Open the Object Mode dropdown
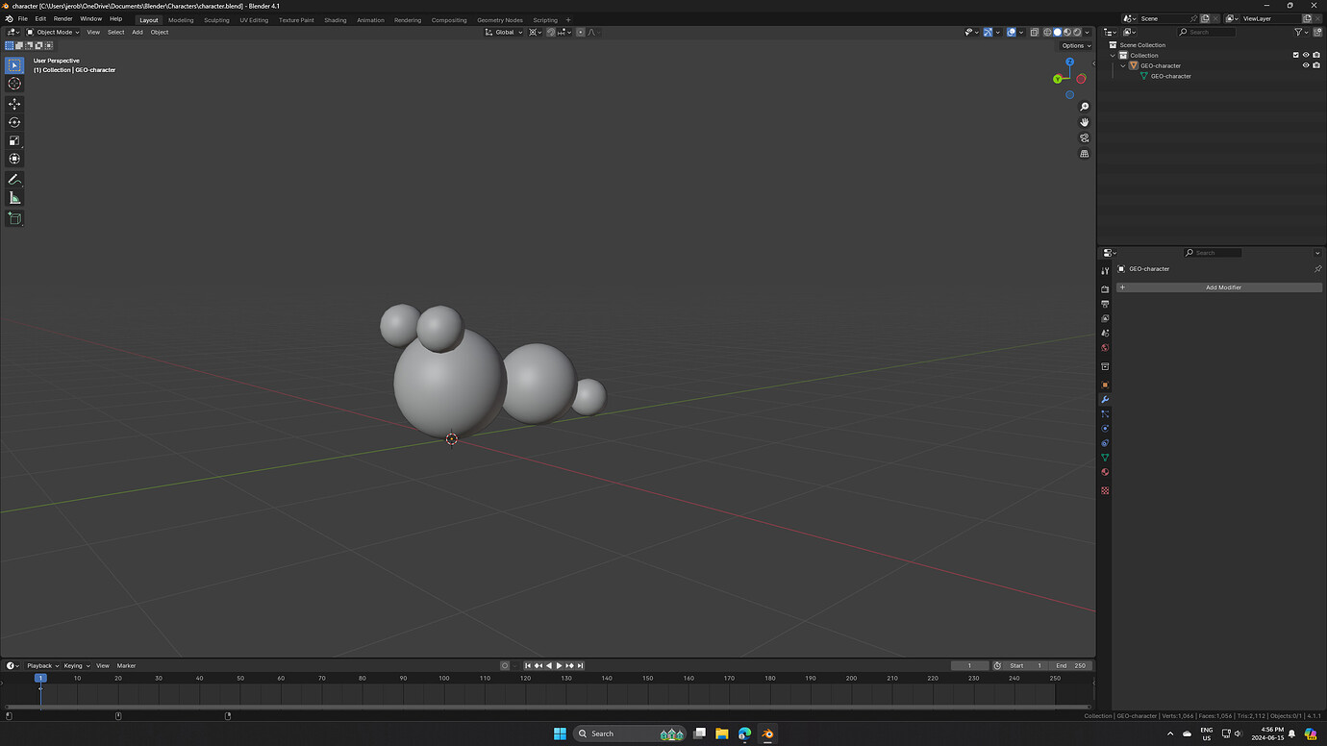 54,32
